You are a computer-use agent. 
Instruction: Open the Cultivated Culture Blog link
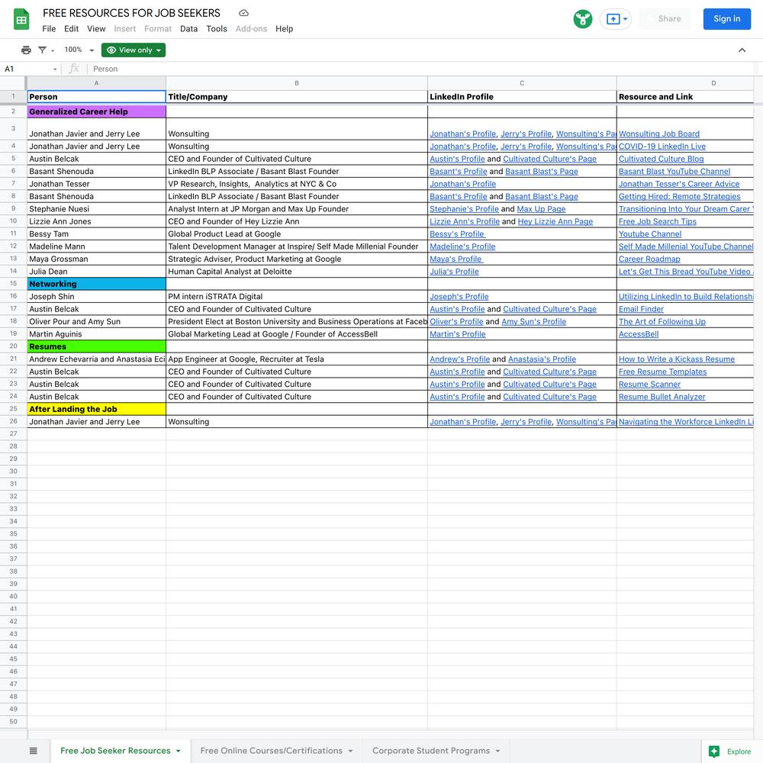pos(661,159)
